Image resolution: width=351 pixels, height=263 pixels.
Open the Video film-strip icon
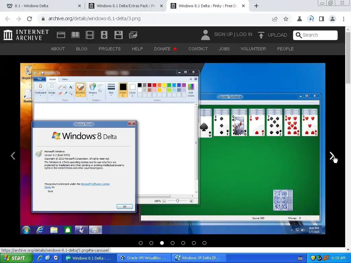[x=90, y=35]
